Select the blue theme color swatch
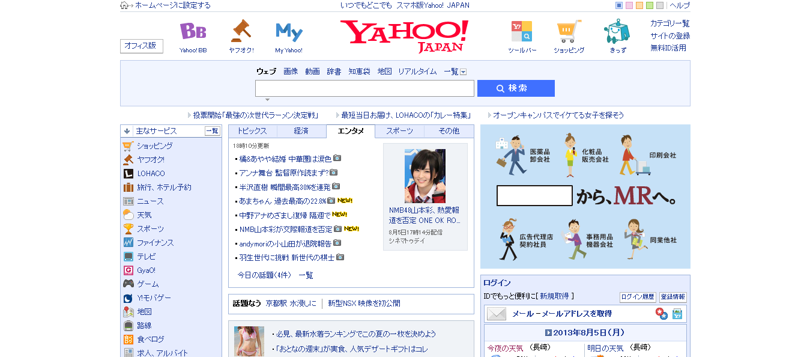The image size is (810, 357). click(x=619, y=5)
